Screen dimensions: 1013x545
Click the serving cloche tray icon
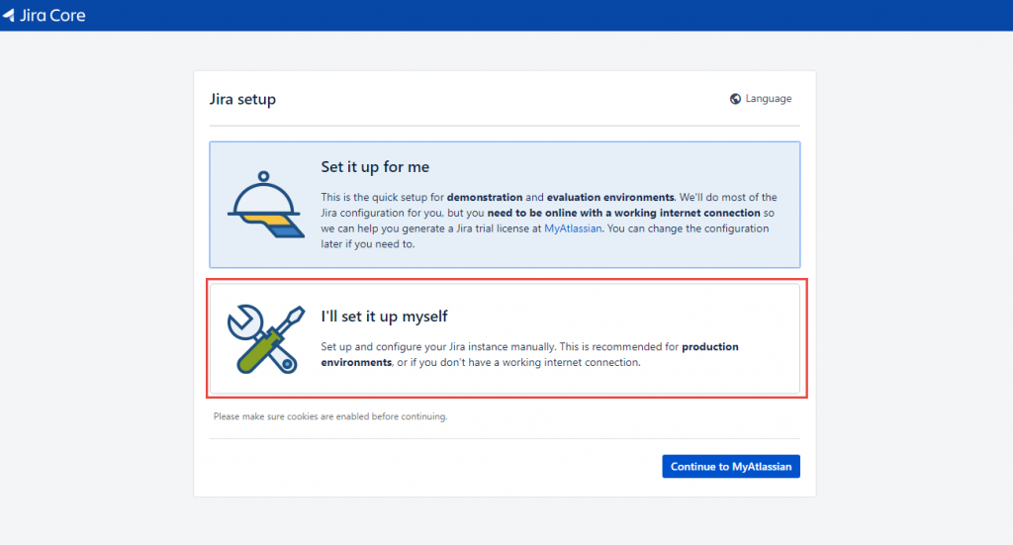coord(265,205)
